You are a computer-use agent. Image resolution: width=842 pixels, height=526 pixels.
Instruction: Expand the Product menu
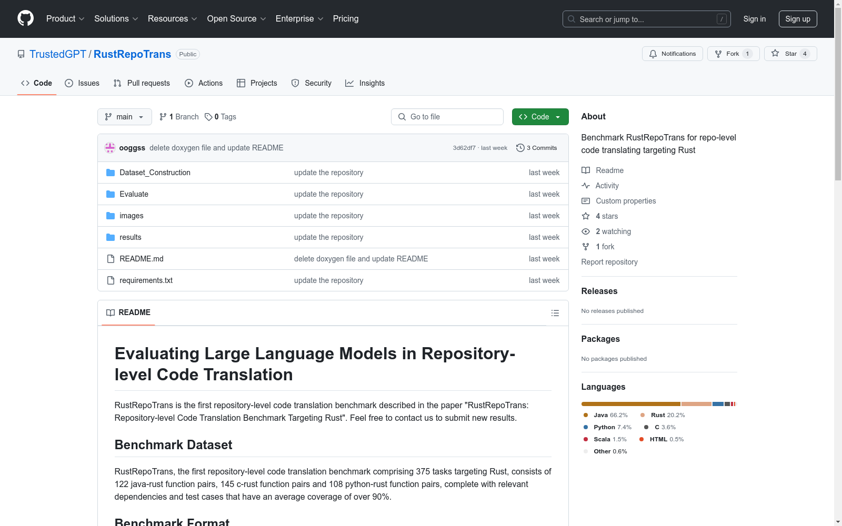65,19
